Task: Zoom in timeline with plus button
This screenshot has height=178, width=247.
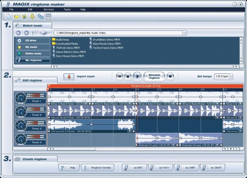Action: click(x=231, y=149)
